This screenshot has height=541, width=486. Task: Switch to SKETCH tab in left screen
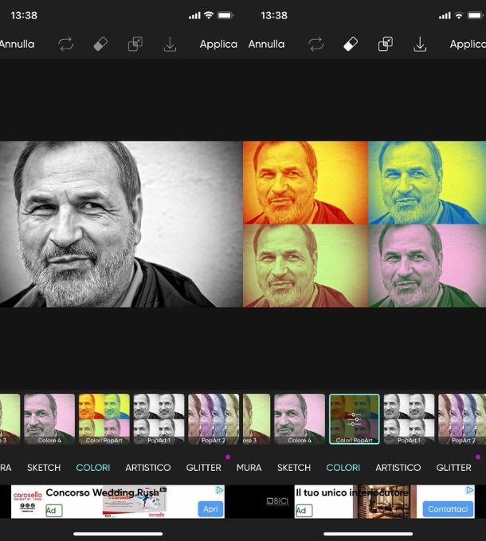pyautogui.click(x=44, y=468)
